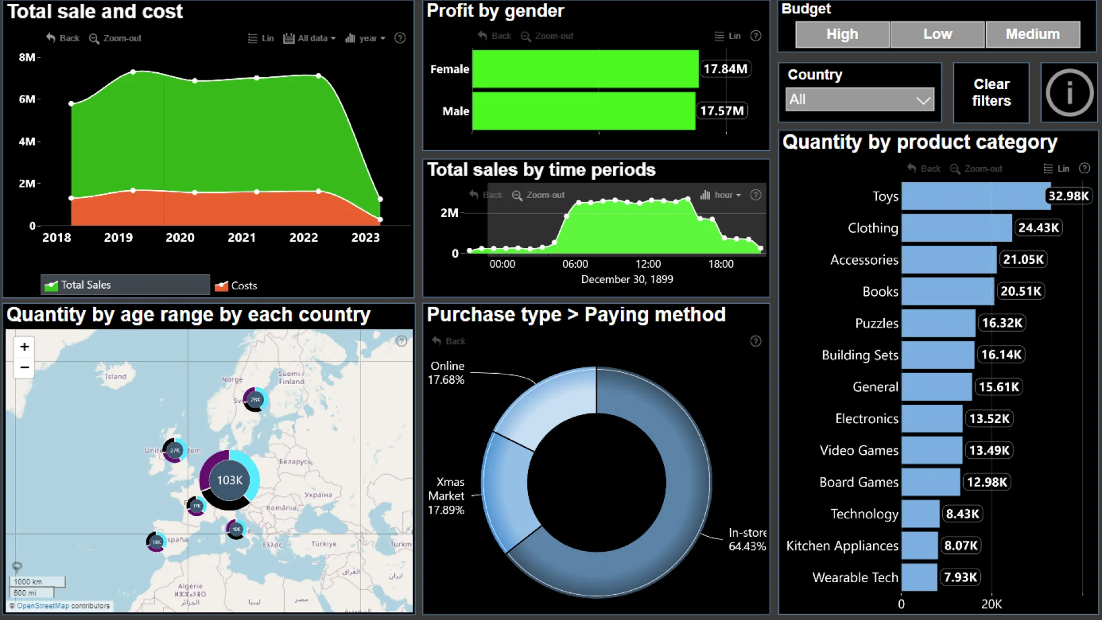The image size is (1102, 620).
Task: Click the 18K map marker over Italy
Action: click(x=236, y=529)
